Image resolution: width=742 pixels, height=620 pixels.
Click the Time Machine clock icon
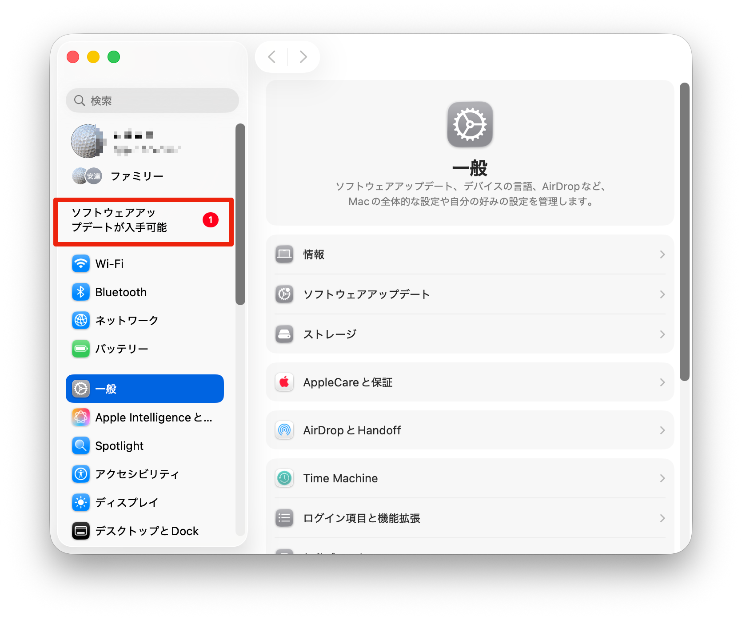284,478
